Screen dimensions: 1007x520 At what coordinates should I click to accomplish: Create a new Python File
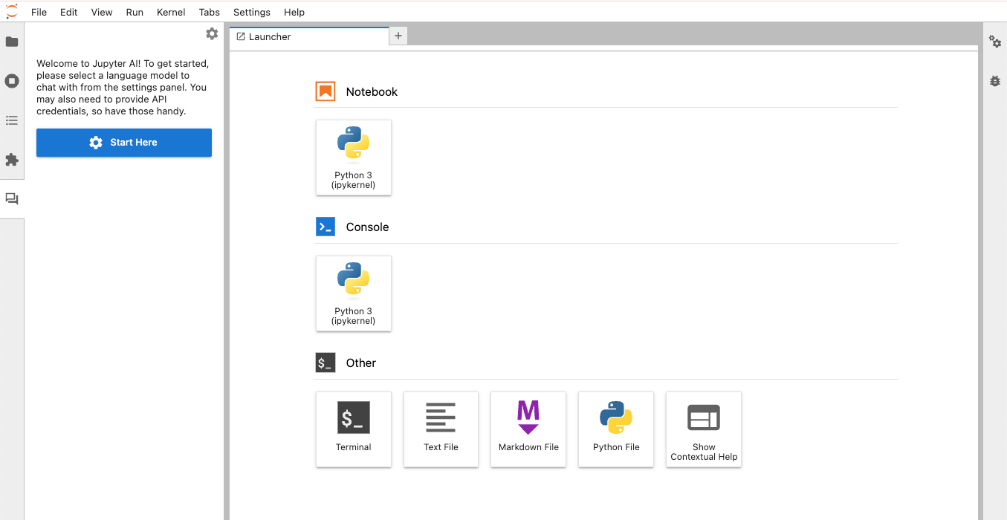coord(616,429)
